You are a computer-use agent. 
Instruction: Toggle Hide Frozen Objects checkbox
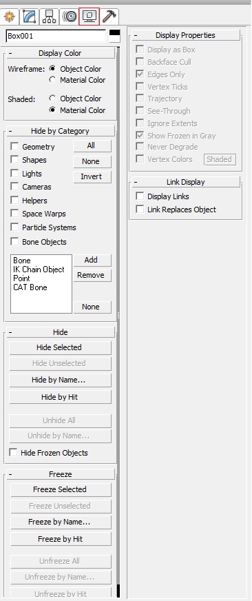pos(13,452)
